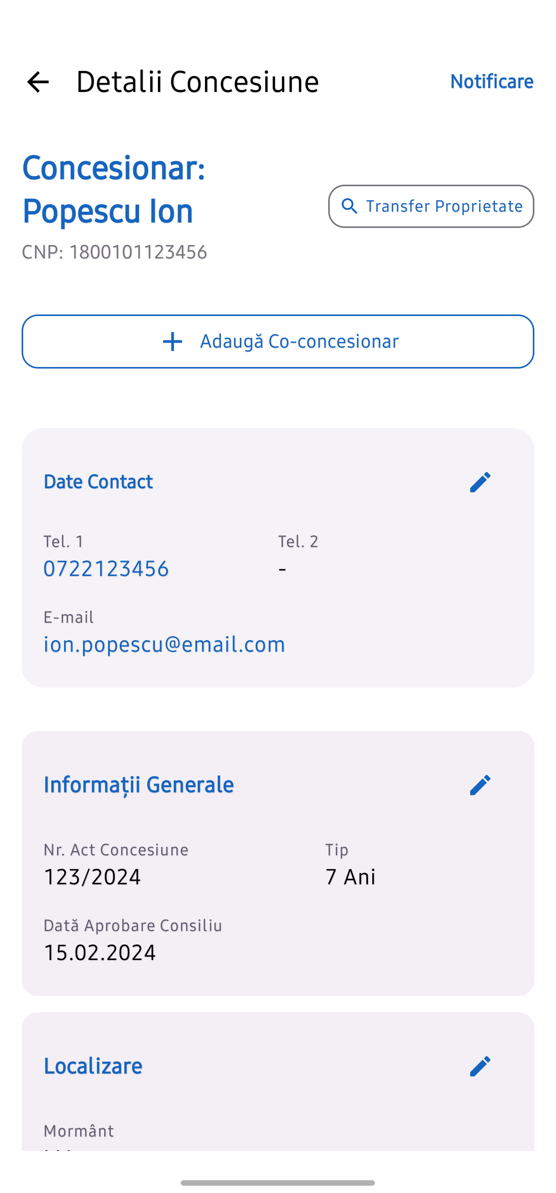Viewport: 556px width, 1193px height.
Task: Tap the Adaugă Co-concesionar button
Action: 278,341
